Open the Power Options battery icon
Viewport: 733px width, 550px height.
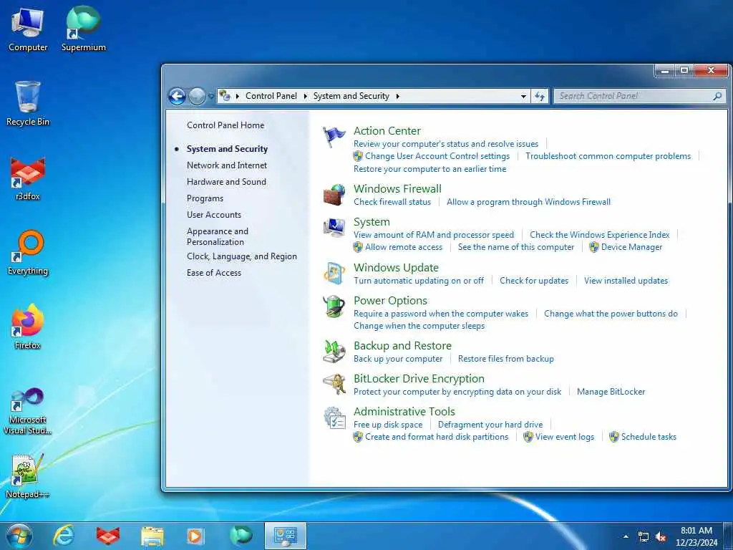tap(334, 307)
